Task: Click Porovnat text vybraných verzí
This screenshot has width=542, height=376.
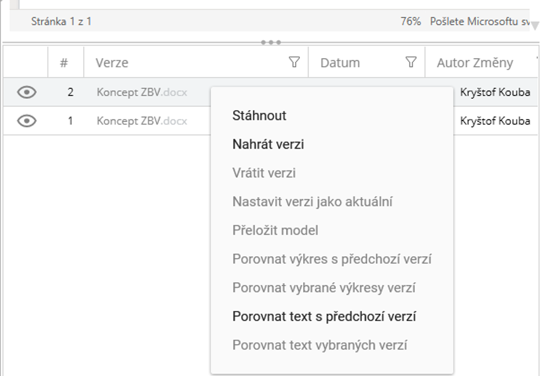Action: click(319, 345)
